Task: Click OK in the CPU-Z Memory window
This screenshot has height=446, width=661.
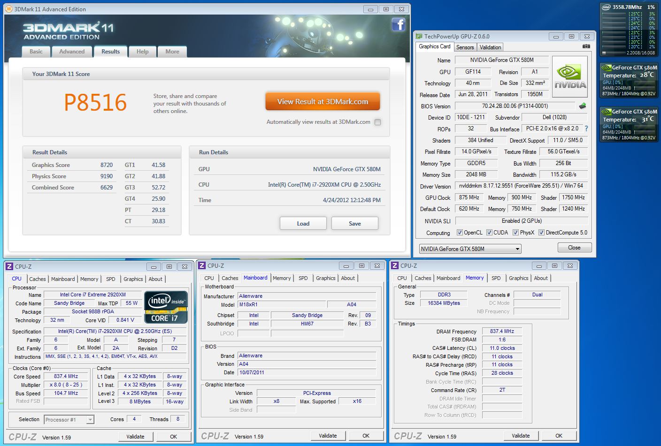Action: click(x=559, y=436)
